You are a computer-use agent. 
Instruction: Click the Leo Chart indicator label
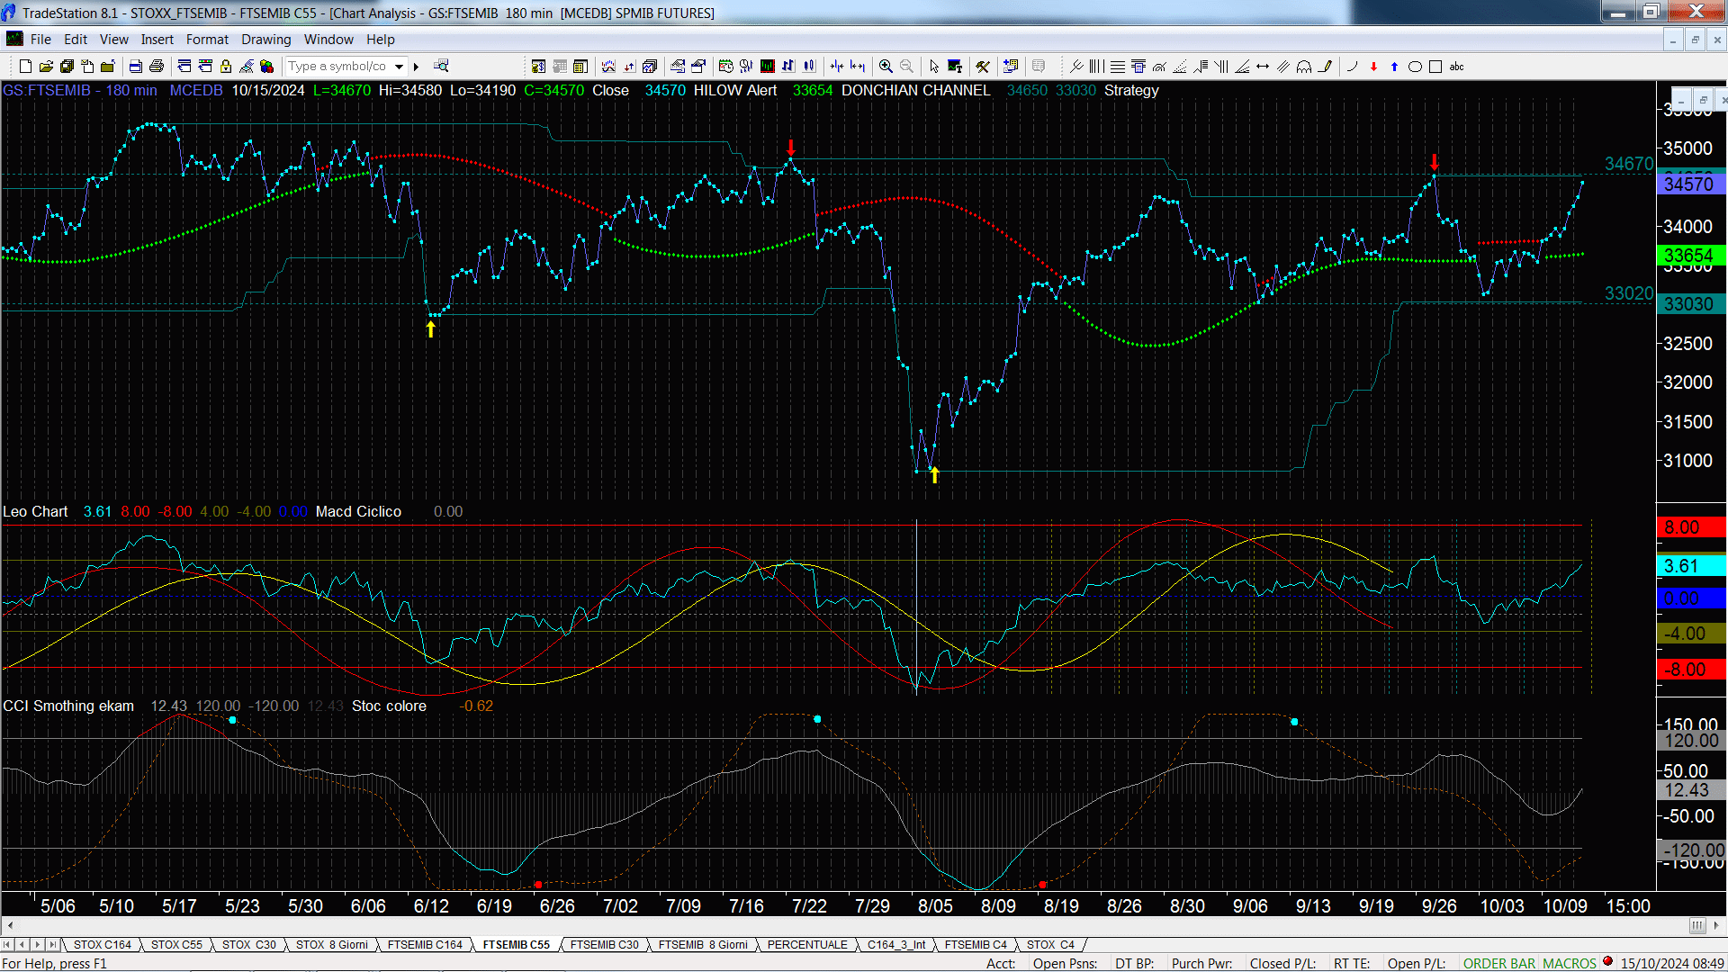pos(35,511)
